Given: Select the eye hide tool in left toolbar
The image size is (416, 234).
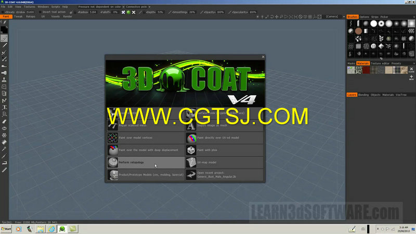Looking at the screenshot, I should pos(4,128).
